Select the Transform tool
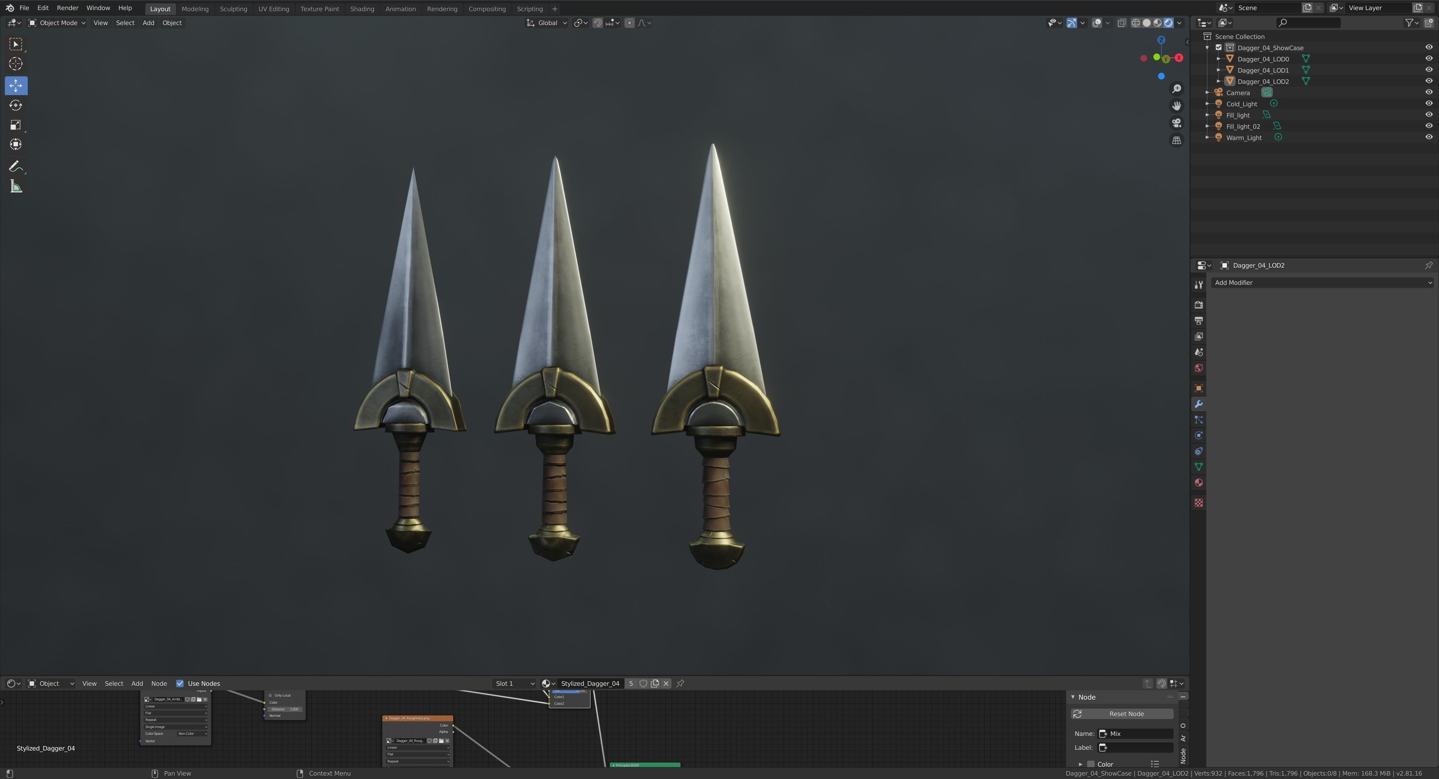 click(16, 144)
